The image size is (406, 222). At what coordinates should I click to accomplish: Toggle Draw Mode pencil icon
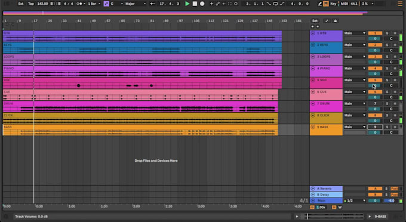coord(320,4)
